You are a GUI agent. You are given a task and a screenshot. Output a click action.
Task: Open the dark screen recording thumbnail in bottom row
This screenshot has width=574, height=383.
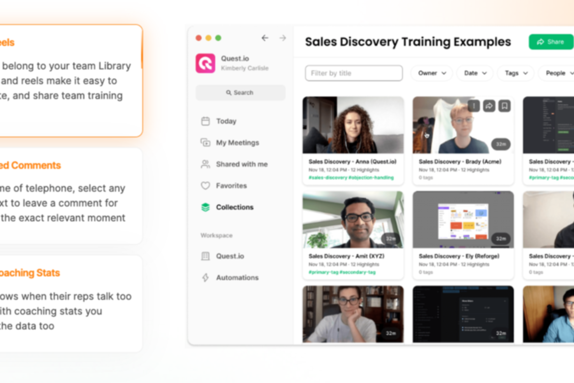[x=463, y=314]
